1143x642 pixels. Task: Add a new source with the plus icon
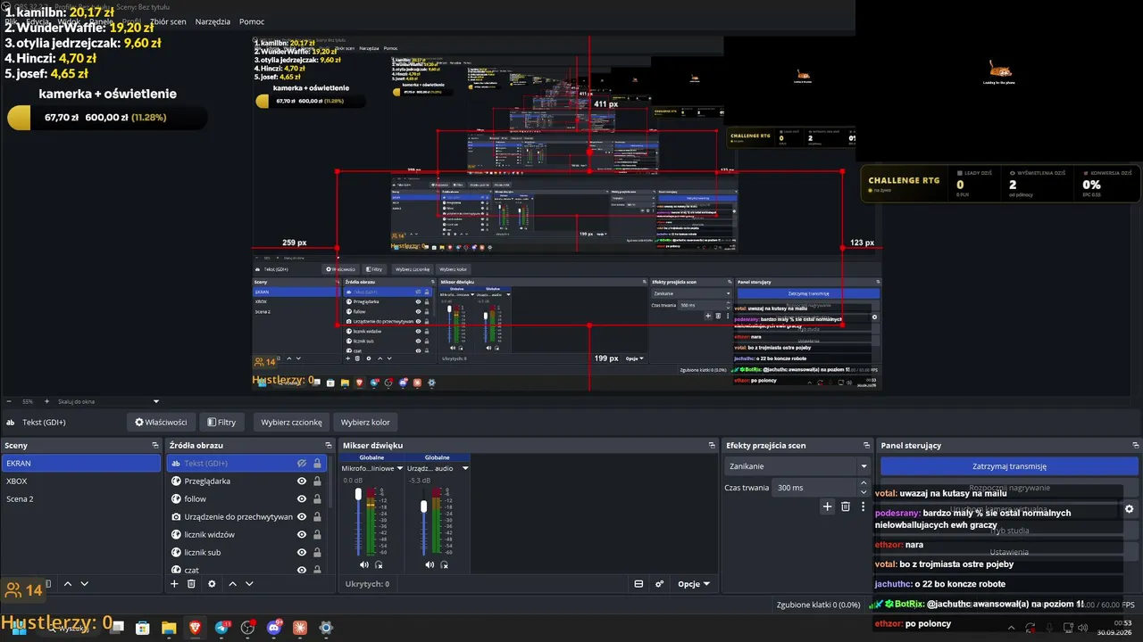pos(174,584)
